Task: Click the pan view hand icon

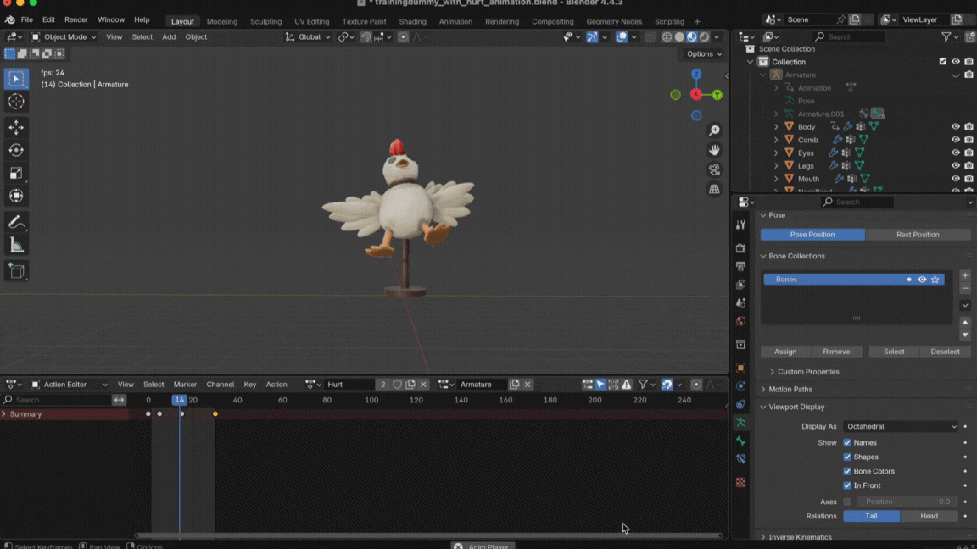Action: 714,150
